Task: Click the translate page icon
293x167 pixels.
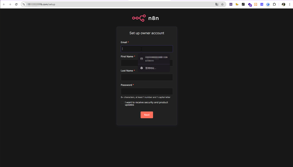Action: (x=217, y=4)
